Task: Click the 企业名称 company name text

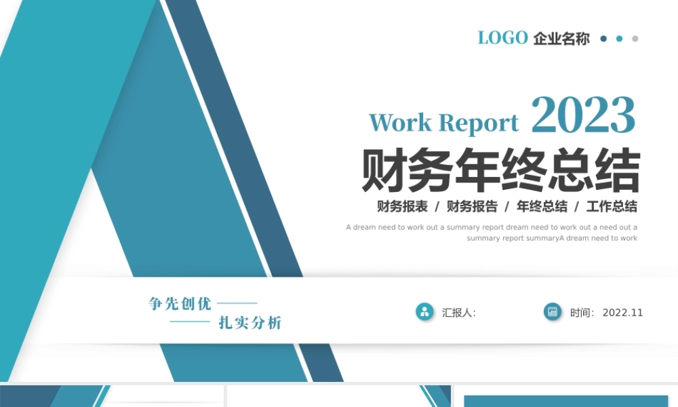Action: 561,39
